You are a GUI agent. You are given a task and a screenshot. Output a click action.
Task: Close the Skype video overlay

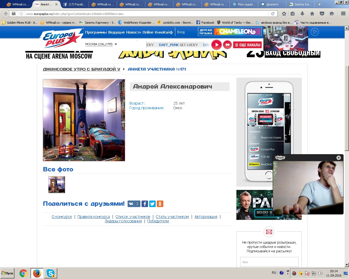(339, 157)
